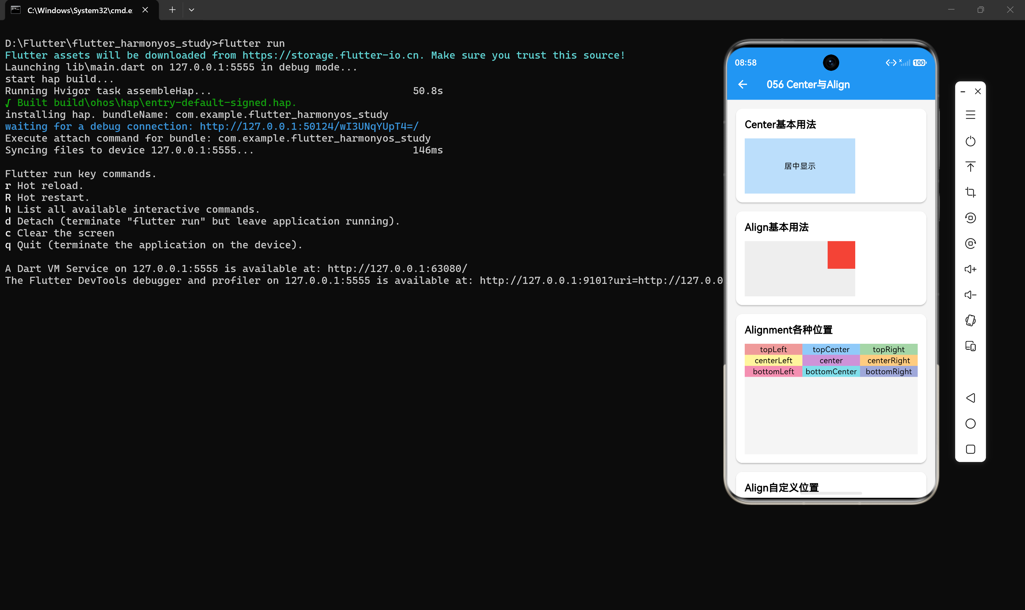The height and width of the screenshot is (610, 1025).
Task: Tap the Alignment各种位置 card heading
Action: click(788, 330)
